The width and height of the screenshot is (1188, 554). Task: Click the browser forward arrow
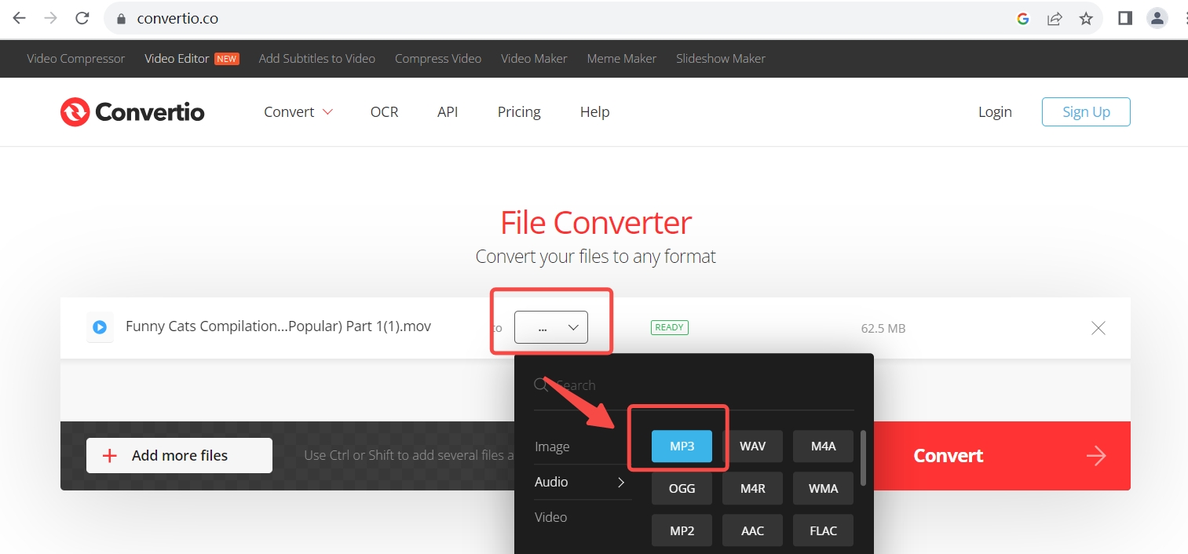click(50, 18)
